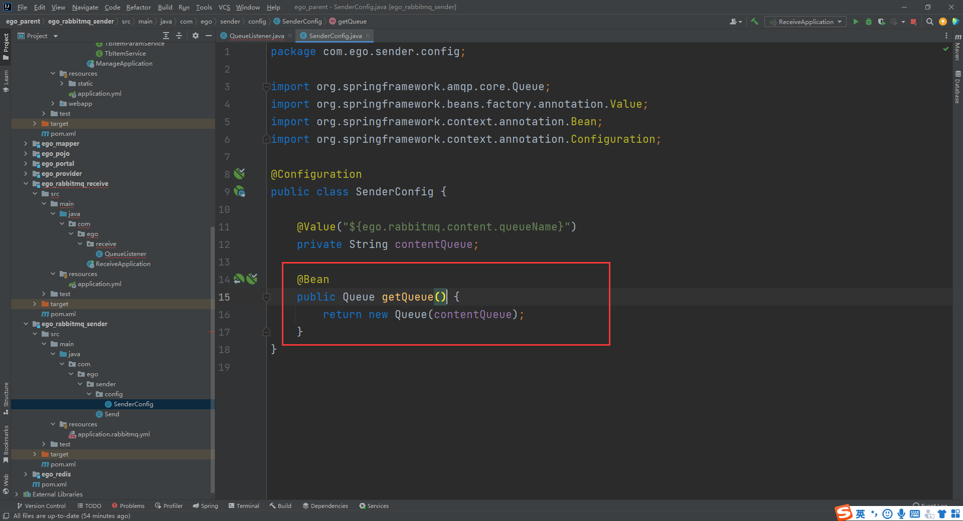
Task: Run with Coverage icon
Action: [x=881, y=22]
